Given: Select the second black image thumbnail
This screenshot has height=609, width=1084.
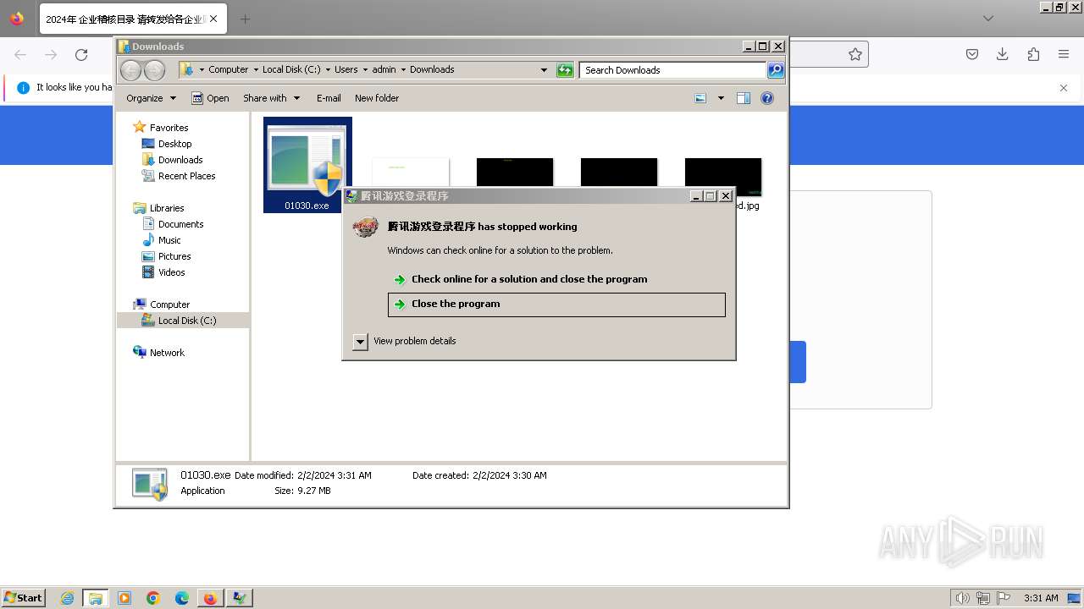Looking at the screenshot, I should pyautogui.click(x=619, y=173).
